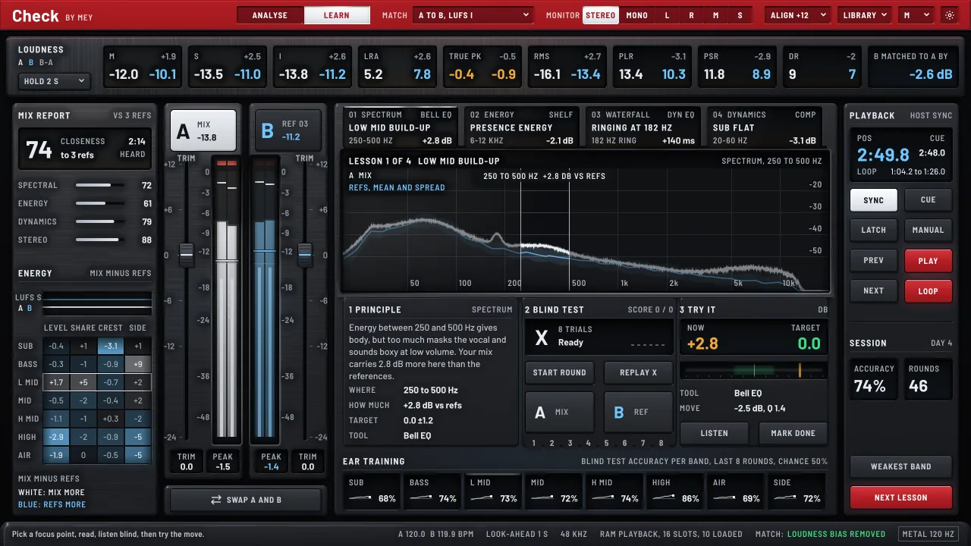Switch to Analyse mode
Image resolution: width=971 pixels, height=546 pixels.
tap(270, 15)
